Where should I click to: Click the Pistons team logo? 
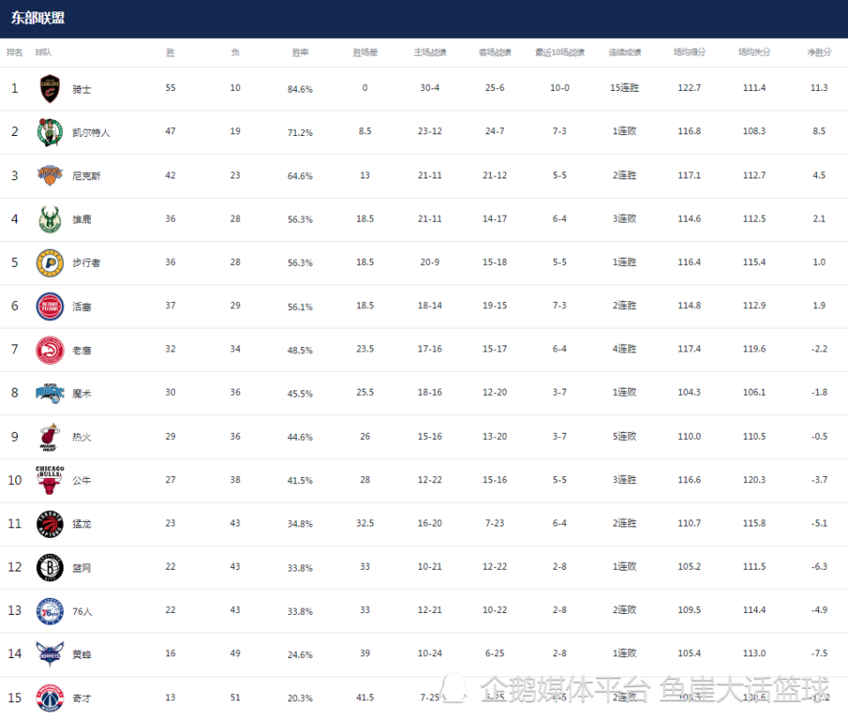click(x=49, y=307)
